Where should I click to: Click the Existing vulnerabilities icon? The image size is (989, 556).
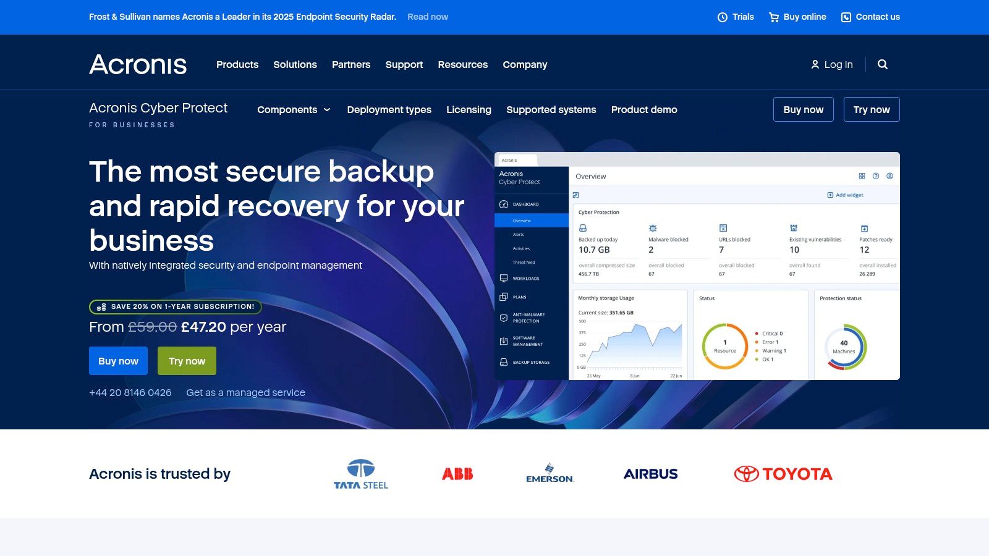coord(794,228)
